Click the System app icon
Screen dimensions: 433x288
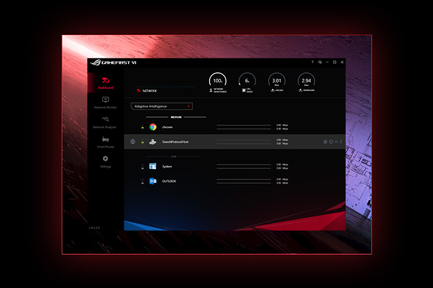[x=153, y=166]
